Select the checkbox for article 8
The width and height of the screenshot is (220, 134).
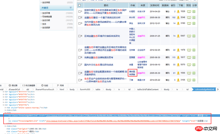pos(79,73)
